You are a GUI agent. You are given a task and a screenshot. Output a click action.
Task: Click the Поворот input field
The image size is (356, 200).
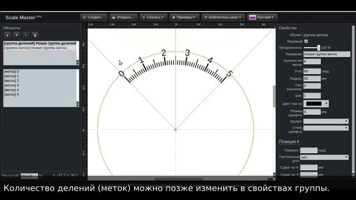(x=309, y=151)
